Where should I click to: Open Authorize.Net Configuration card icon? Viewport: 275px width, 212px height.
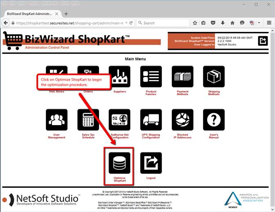(119, 120)
